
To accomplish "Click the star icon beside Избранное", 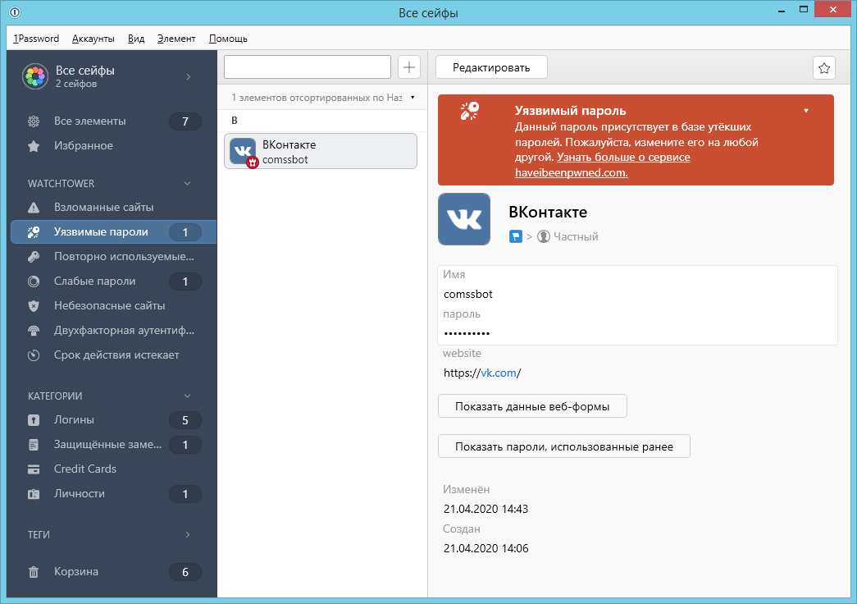I will click(34, 146).
